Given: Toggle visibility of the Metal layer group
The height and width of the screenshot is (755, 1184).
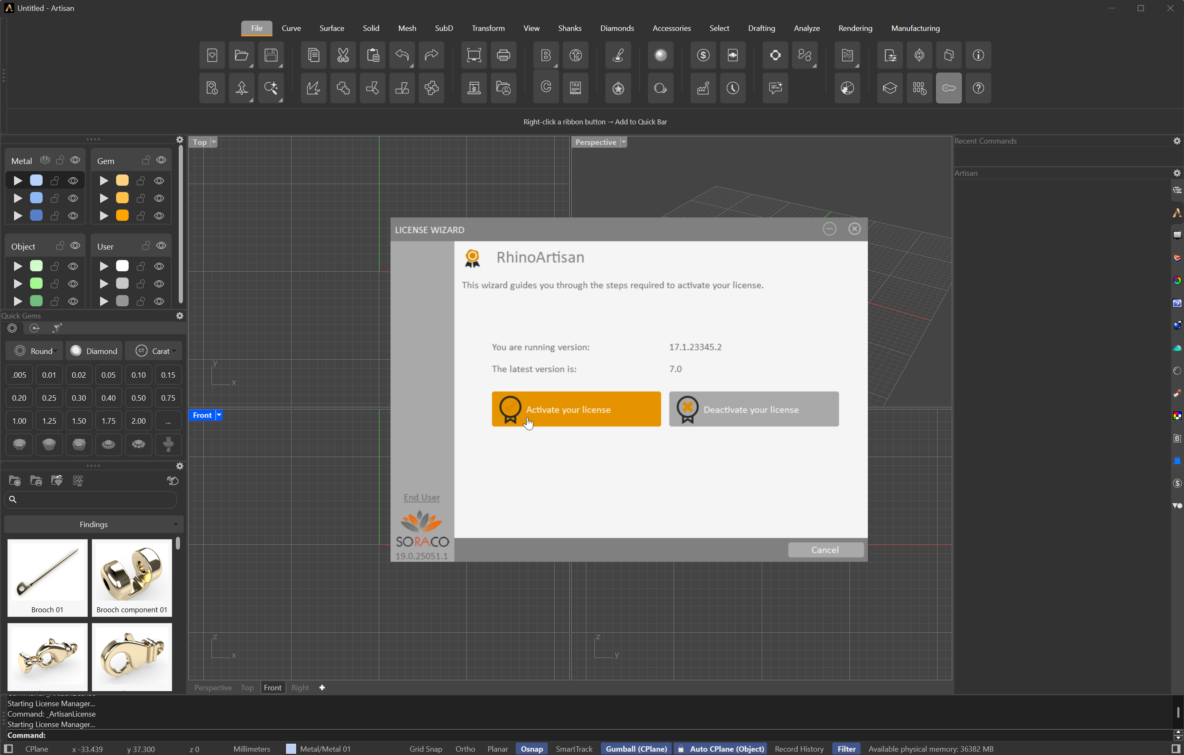Looking at the screenshot, I should [75, 160].
